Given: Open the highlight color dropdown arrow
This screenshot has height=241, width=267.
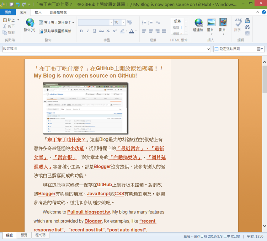Looking at the screenshot, I should [126, 31].
